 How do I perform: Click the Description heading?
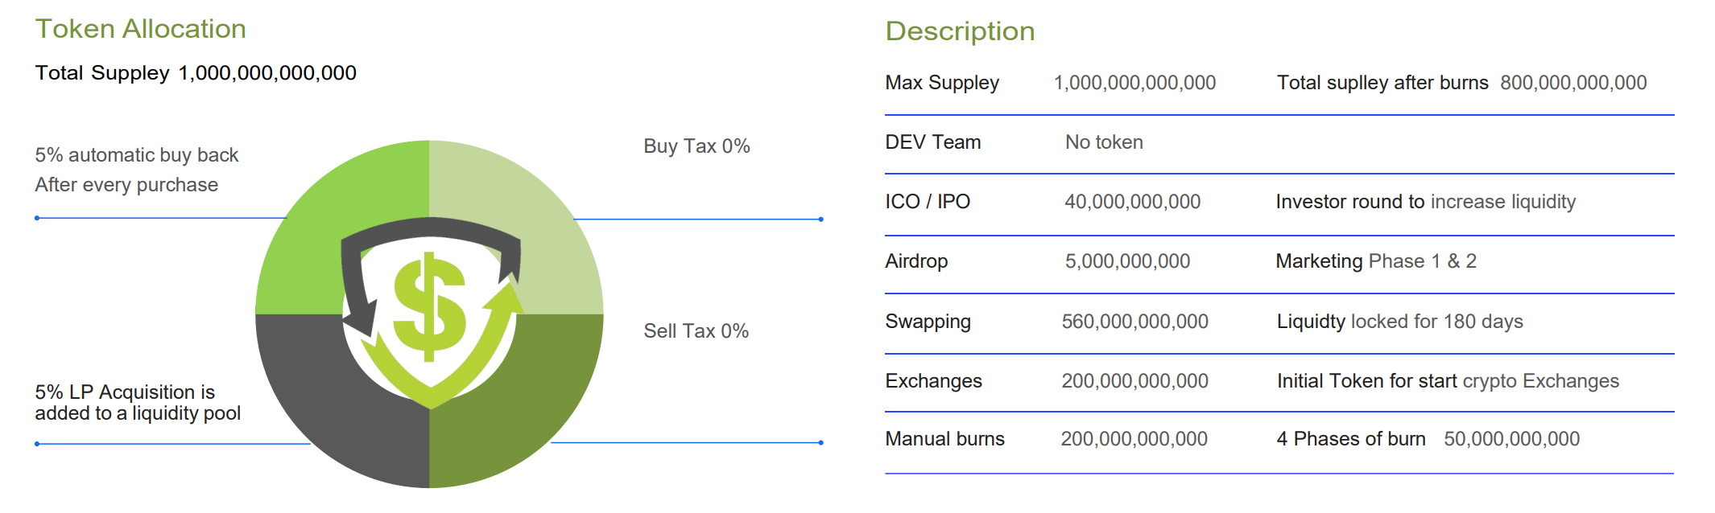coord(960,31)
